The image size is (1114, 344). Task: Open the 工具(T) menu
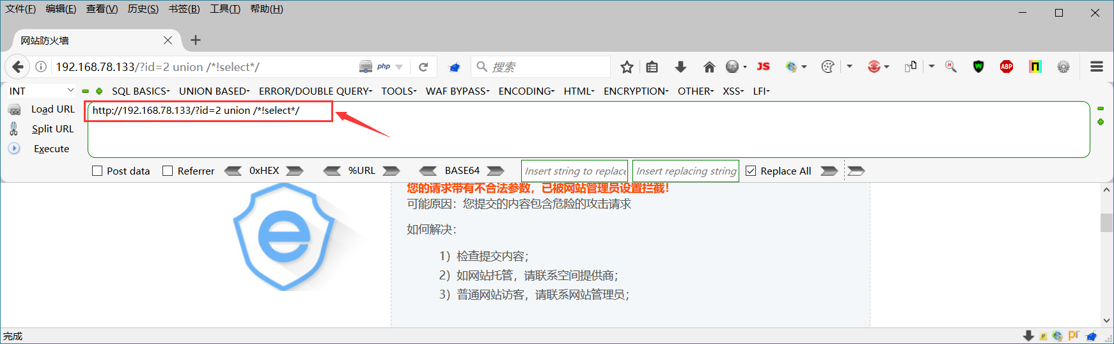coord(225,9)
